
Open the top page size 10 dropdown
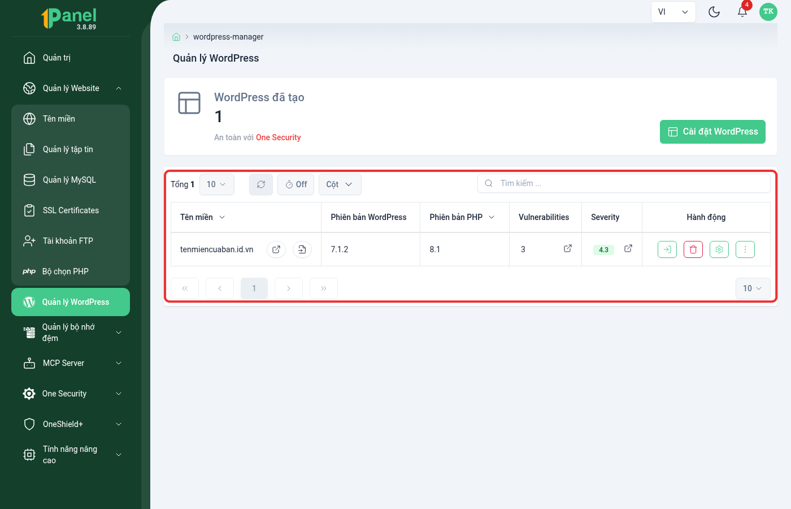pyautogui.click(x=217, y=184)
